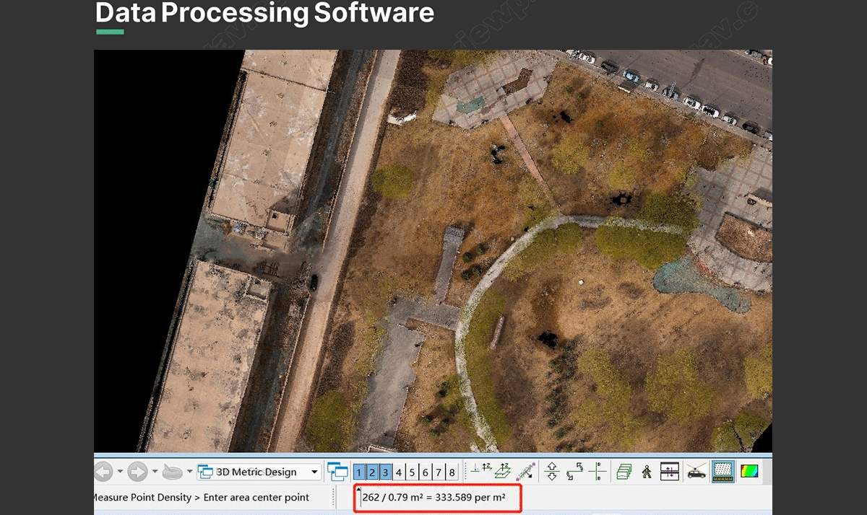Turn on view 8 toggle
This screenshot has width=867, height=515.
(x=452, y=472)
